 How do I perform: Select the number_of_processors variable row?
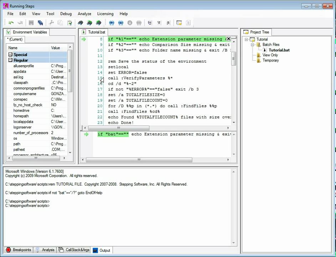click(37, 133)
